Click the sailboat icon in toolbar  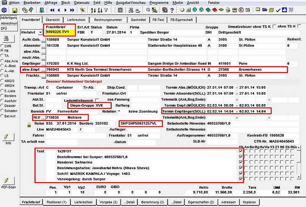[x=285, y=10]
